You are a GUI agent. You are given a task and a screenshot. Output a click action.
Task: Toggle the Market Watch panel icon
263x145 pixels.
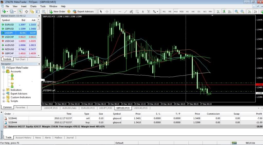(21, 12)
